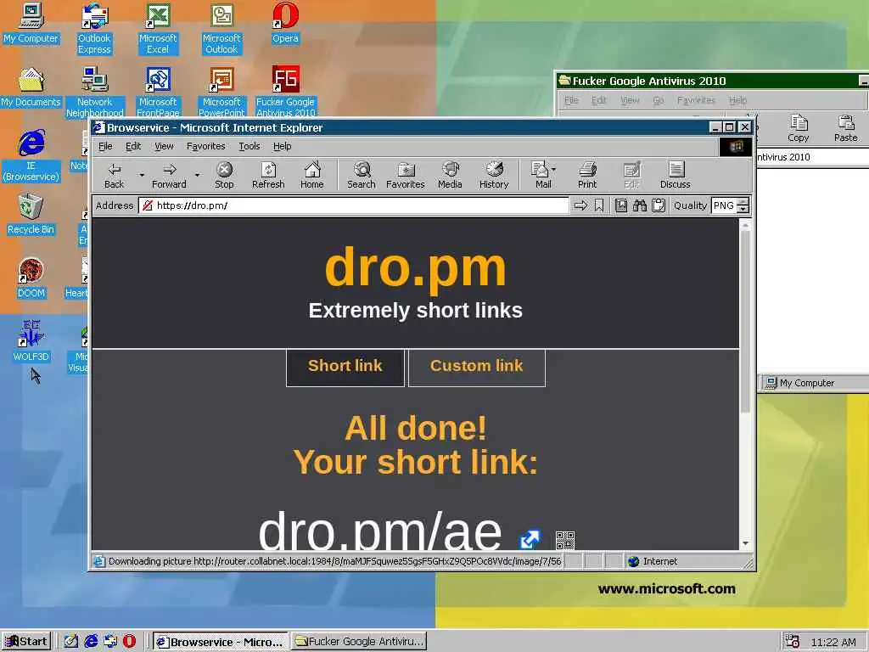Click the Paste button in Antivirus window
The image size is (869, 652).
(x=846, y=129)
